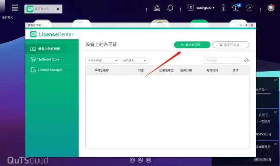Image resolution: width=280 pixels, height=166 pixels.
Task: Close the 许可证中心 taskbar tab
Action: click(58, 9)
